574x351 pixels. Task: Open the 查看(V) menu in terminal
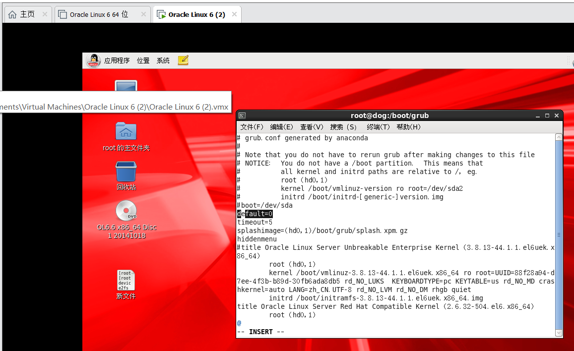[x=312, y=127]
